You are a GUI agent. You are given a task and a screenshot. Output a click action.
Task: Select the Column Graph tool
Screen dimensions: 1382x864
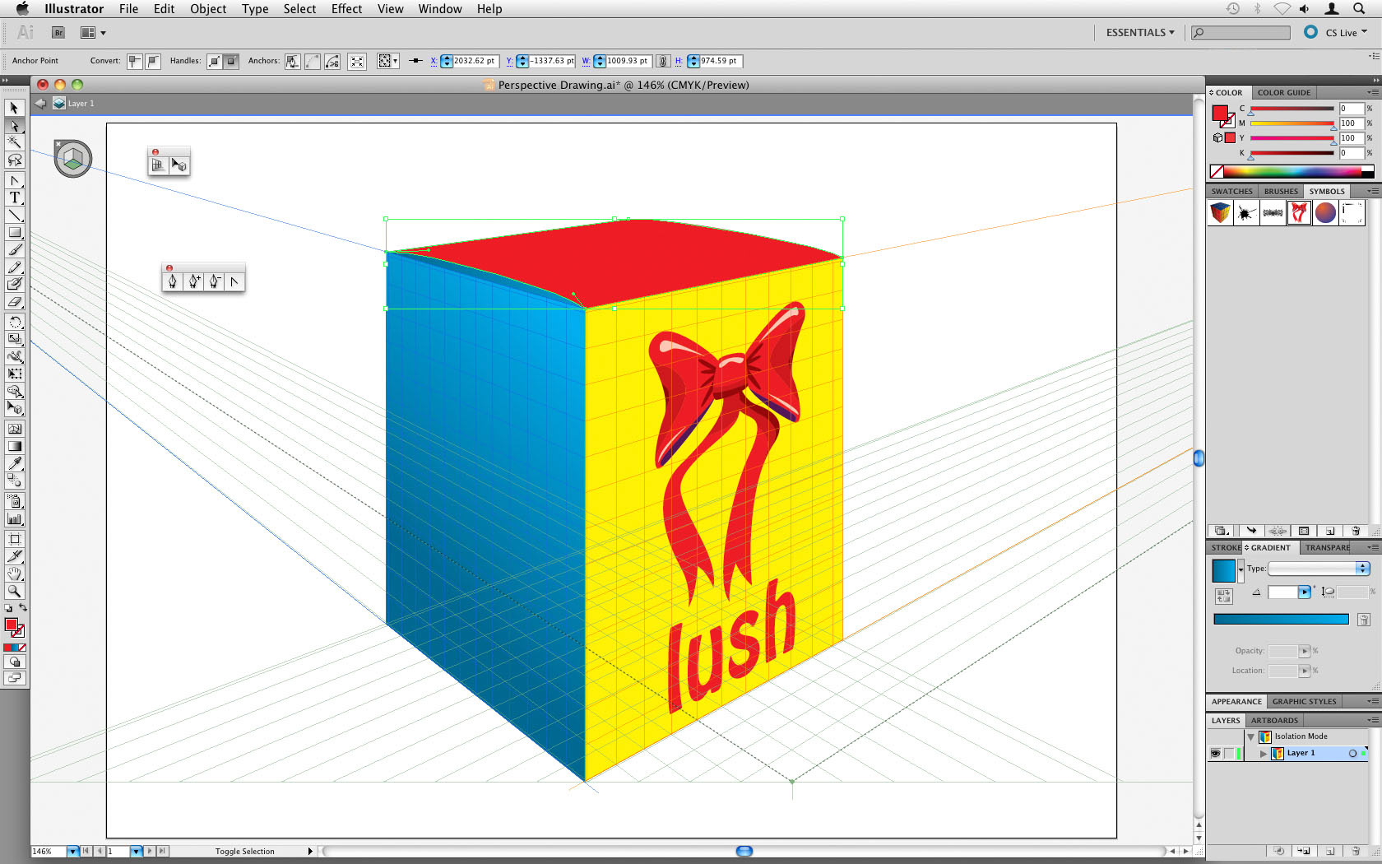14,518
